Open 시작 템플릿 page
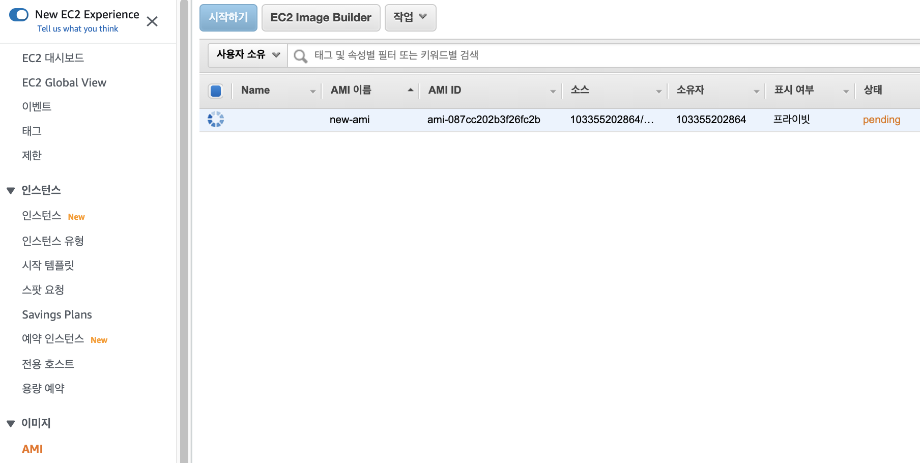920x463 pixels. coord(48,265)
